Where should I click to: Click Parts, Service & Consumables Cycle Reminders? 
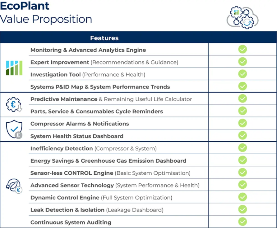point(97,111)
